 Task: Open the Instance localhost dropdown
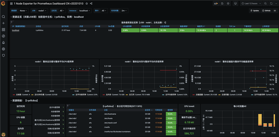point(85,11)
